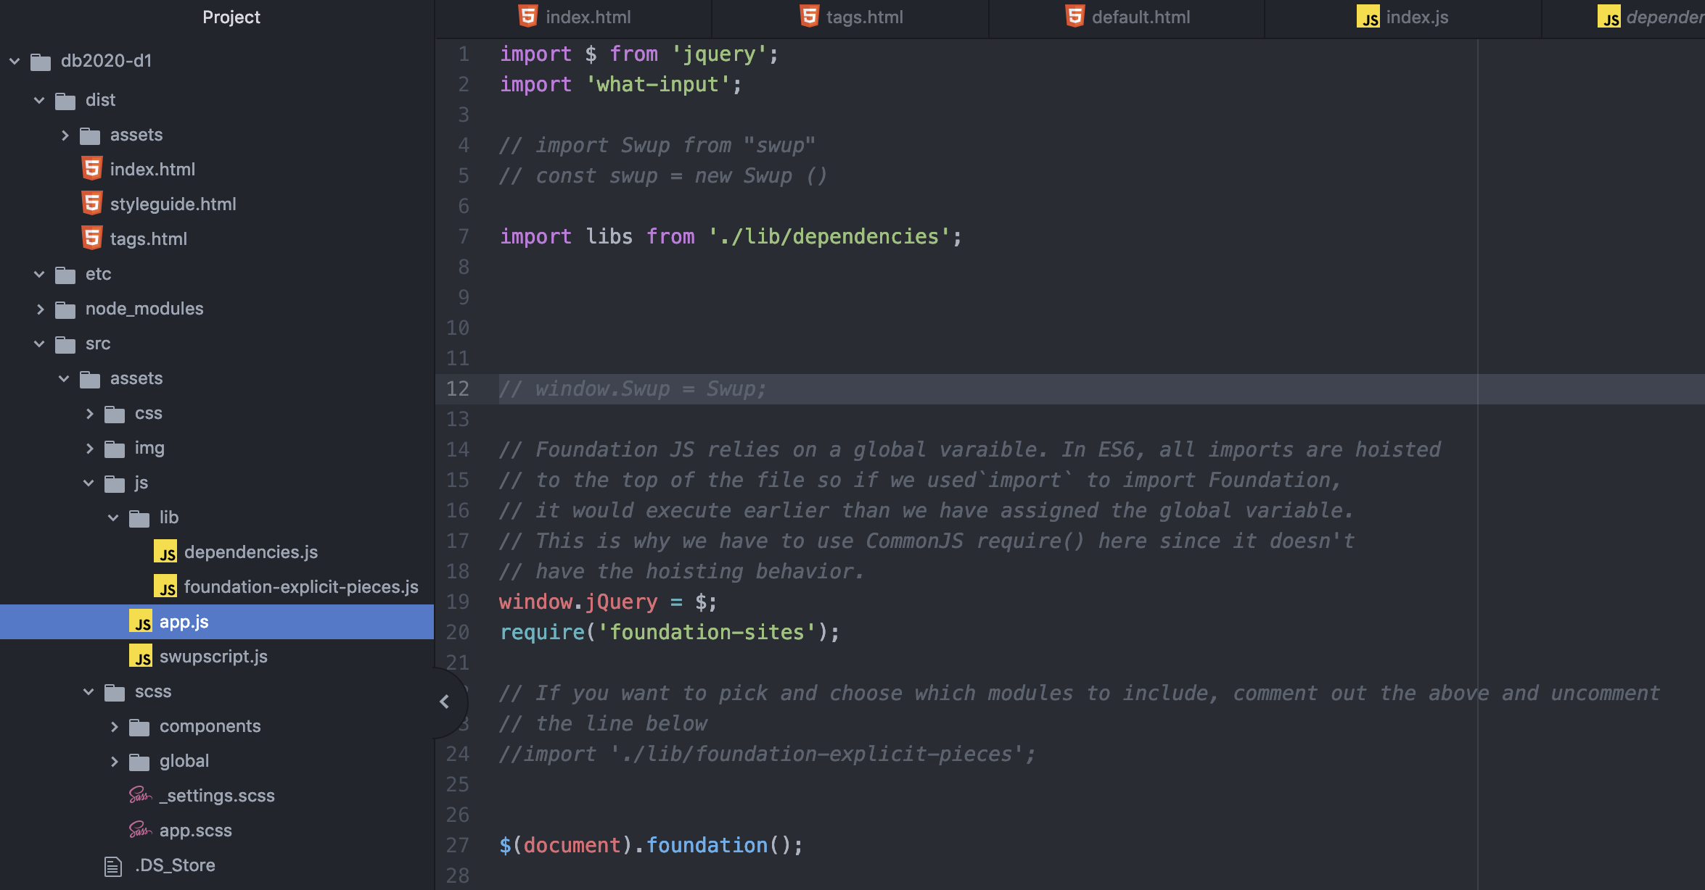
Task: Select the db2020-d1 project root folder
Action: point(106,61)
